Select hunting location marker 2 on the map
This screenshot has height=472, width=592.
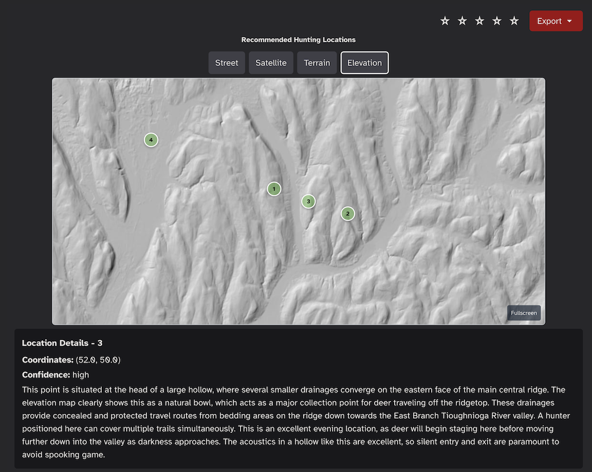coord(348,213)
